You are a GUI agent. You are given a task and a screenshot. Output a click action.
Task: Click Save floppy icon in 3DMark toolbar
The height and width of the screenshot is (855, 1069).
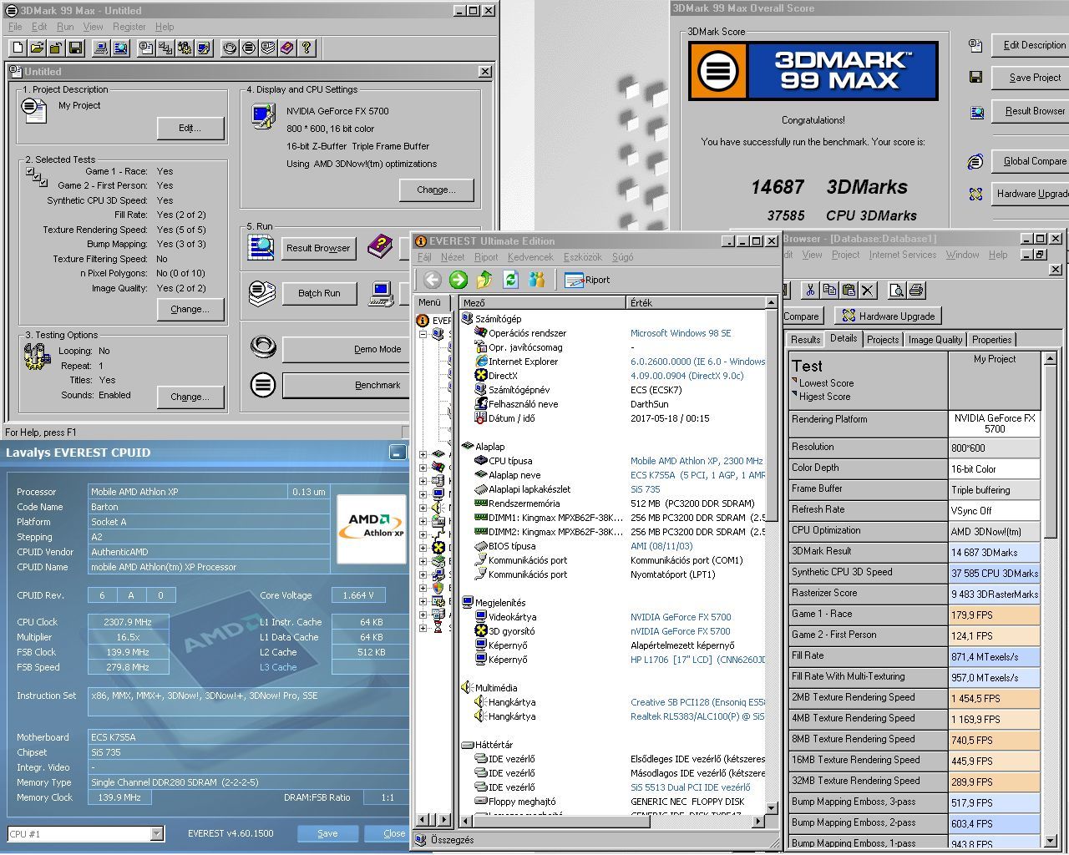coord(75,48)
